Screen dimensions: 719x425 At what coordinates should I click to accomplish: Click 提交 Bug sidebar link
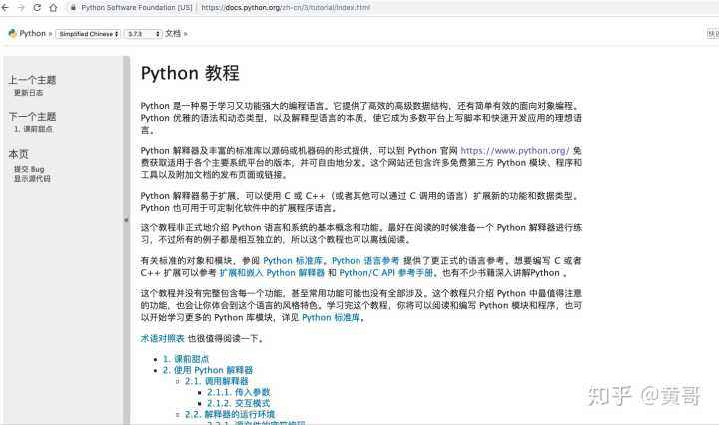(x=29, y=169)
